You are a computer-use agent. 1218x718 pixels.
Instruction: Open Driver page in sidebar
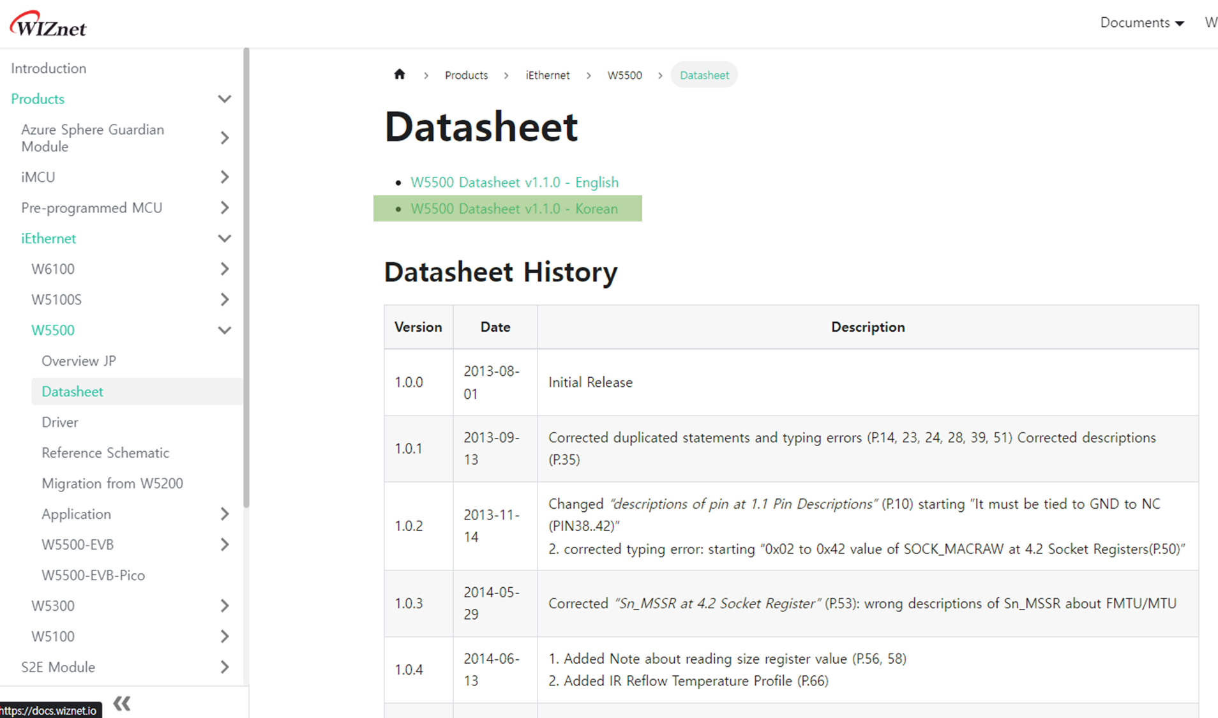pos(60,422)
